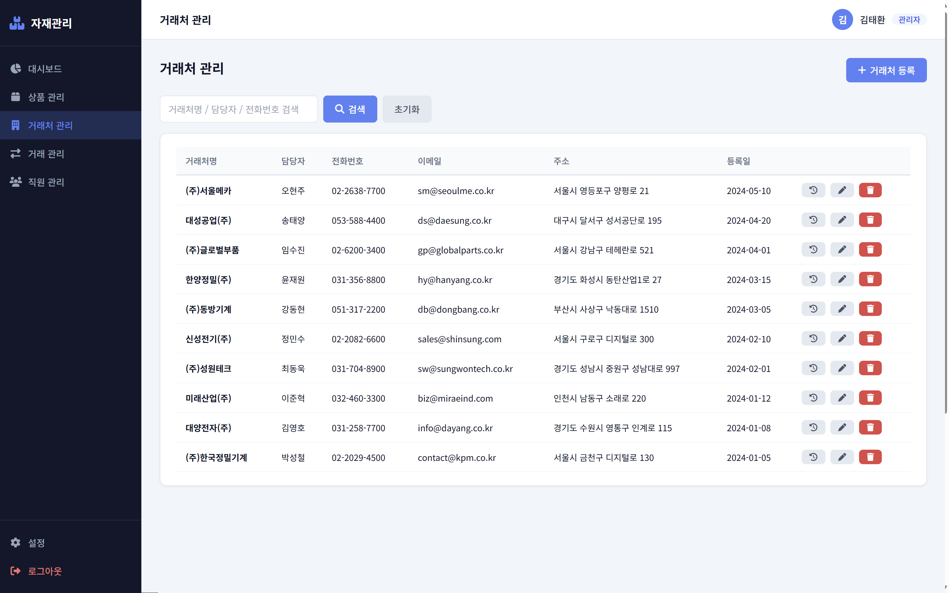949x593 pixels.
Task: View 미래산업(주) history
Action: 813,398
